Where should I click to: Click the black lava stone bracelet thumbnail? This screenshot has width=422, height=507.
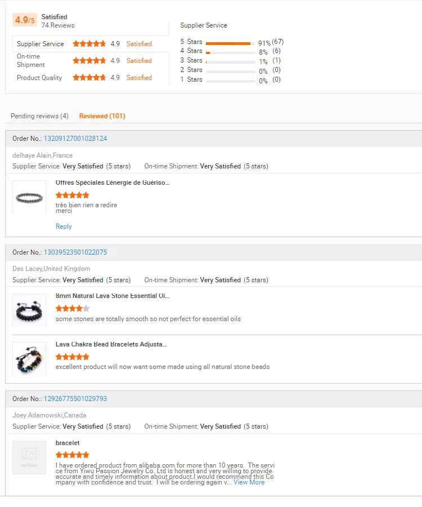(x=29, y=310)
